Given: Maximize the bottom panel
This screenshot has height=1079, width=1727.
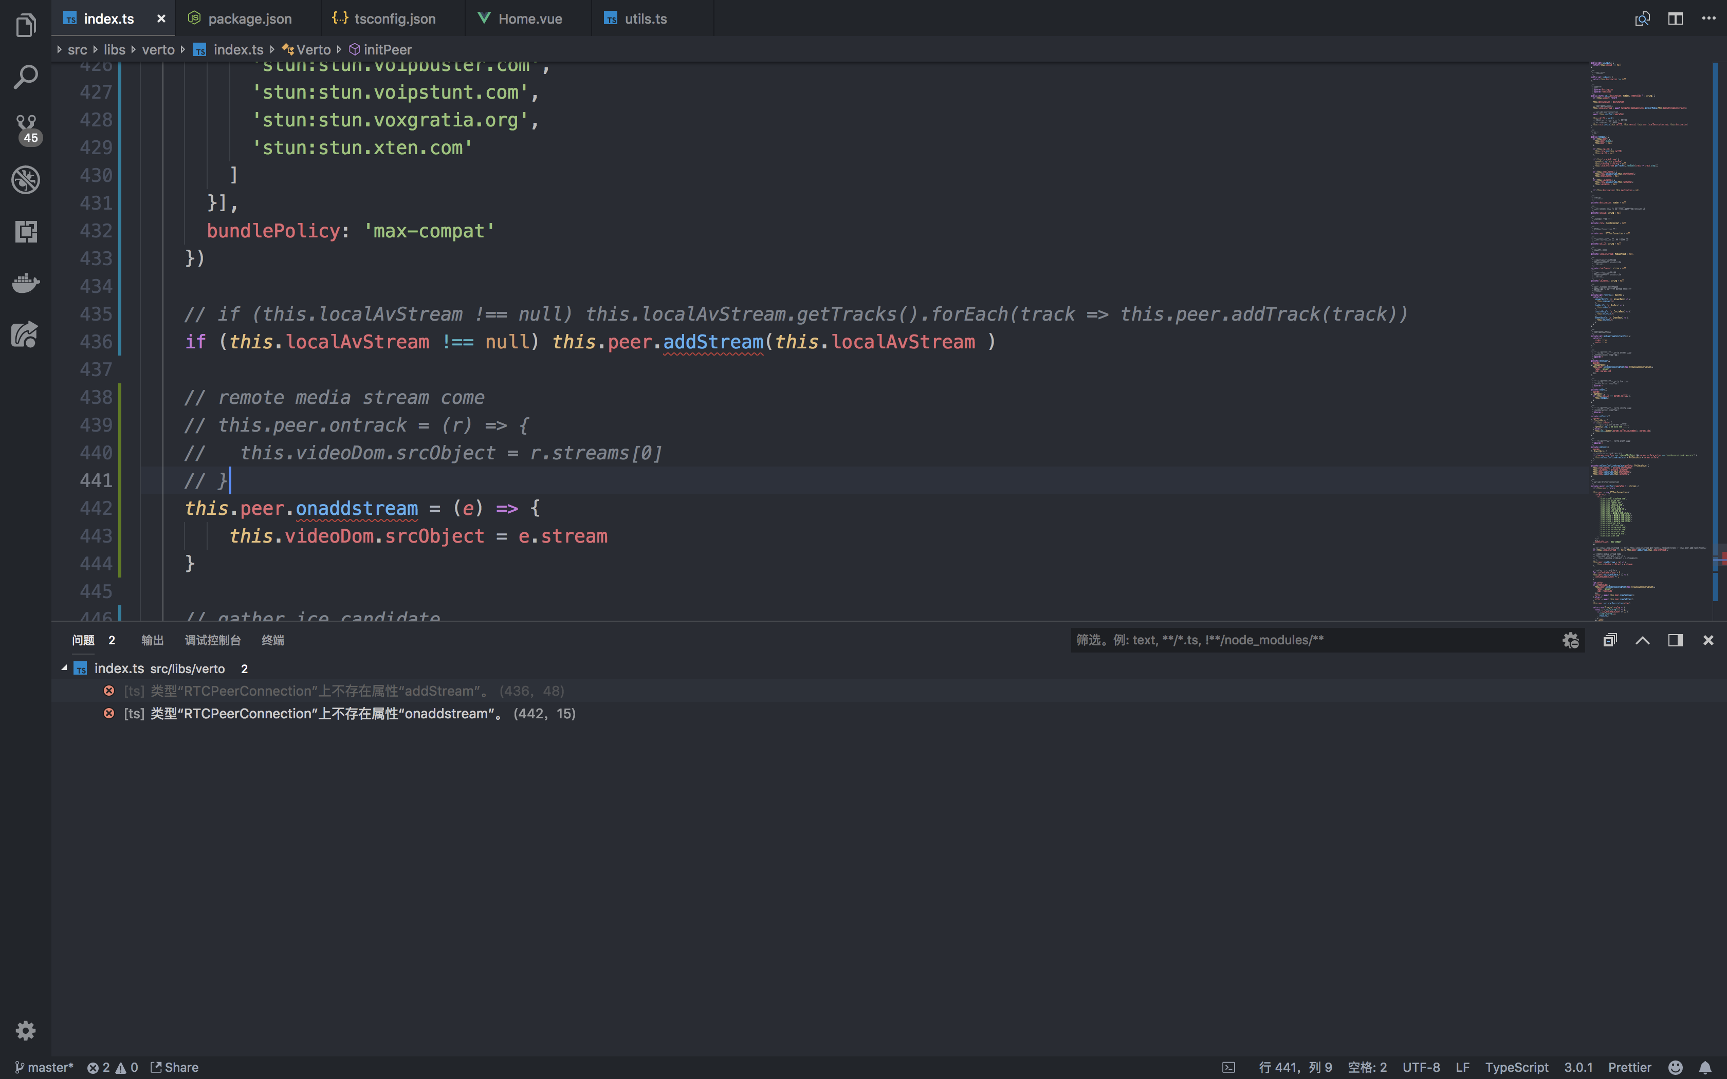Looking at the screenshot, I should tap(1642, 640).
